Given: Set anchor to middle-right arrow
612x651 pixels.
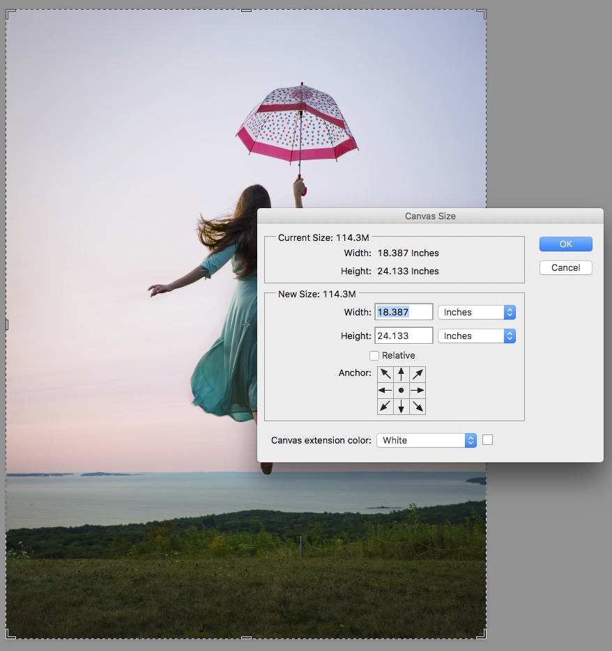Looking at the screenshot, I should tap(418, 391).
